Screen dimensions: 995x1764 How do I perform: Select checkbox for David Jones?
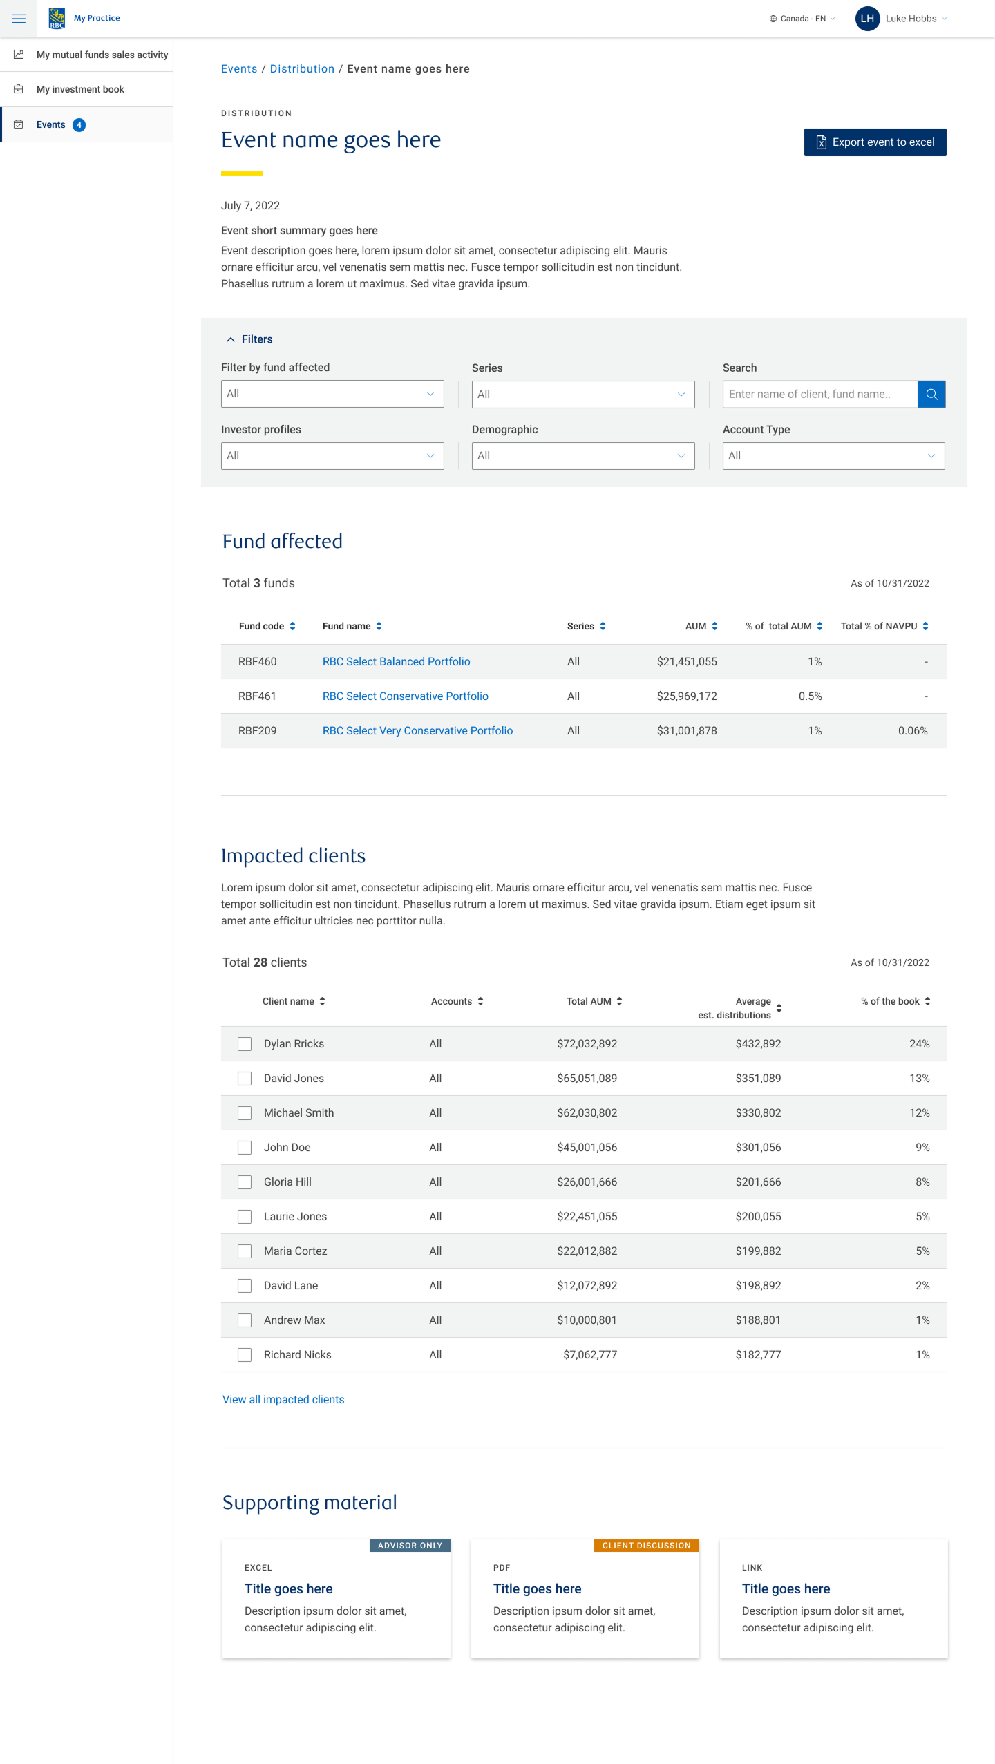(x=245, y=1079)
